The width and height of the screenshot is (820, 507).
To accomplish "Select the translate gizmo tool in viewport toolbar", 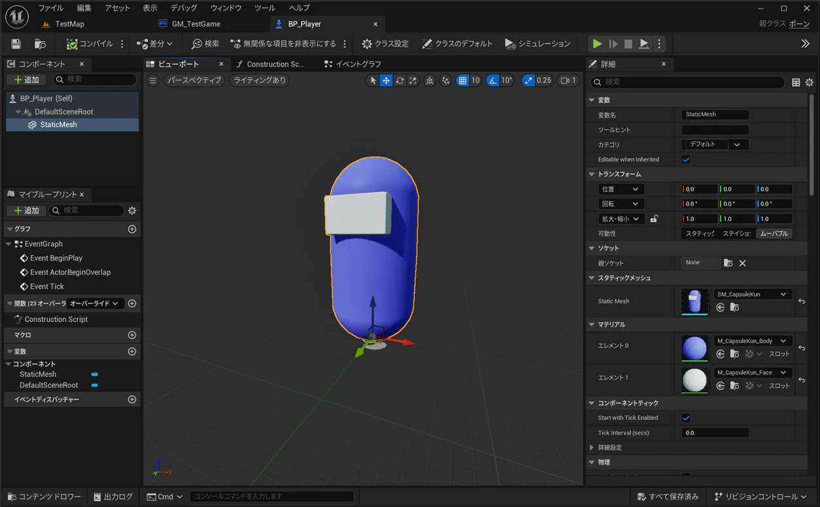I will [386, 80].
